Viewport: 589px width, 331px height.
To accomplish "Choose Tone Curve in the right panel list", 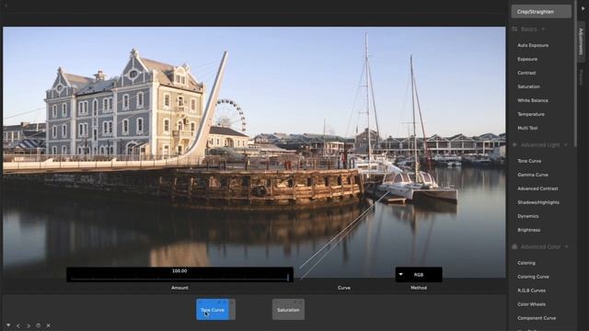I will [529, 161].
